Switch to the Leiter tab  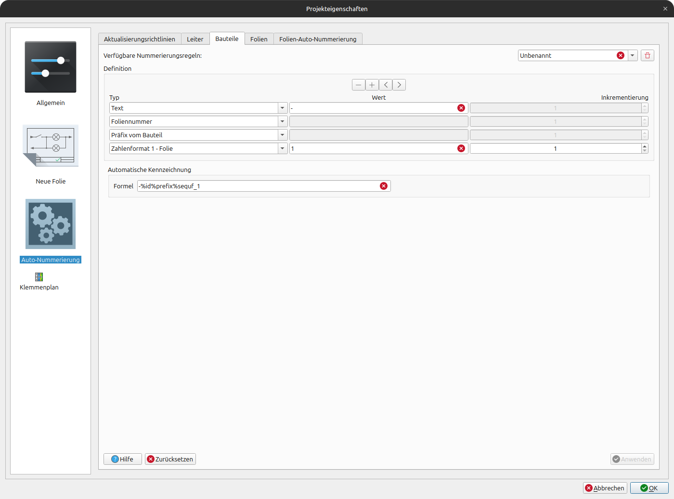[195, 39]
